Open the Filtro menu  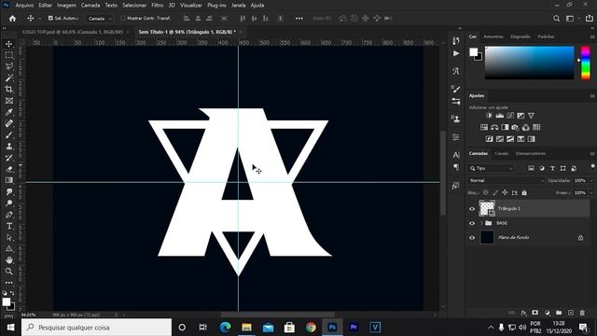(x=158, y=6)
